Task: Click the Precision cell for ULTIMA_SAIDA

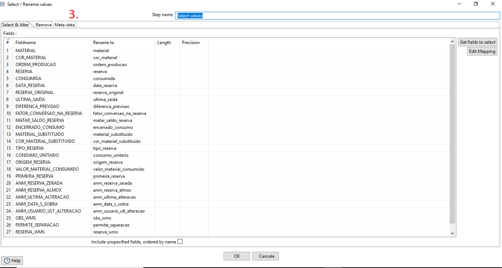Action: pos(193,99)
